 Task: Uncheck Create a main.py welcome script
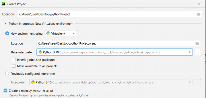(5, 90)
